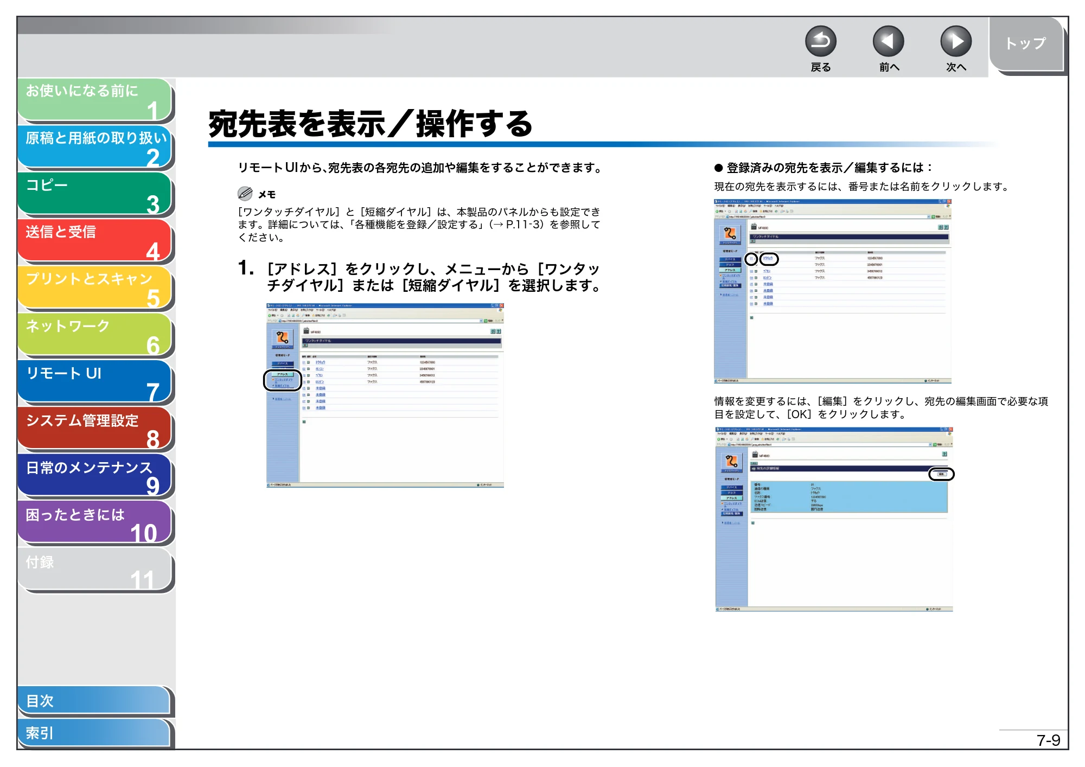This screenshot has width=1085, height=767.
Task: Advance to next page with 次へ icon
Action: pyautogui.click(x=955, y=41)
